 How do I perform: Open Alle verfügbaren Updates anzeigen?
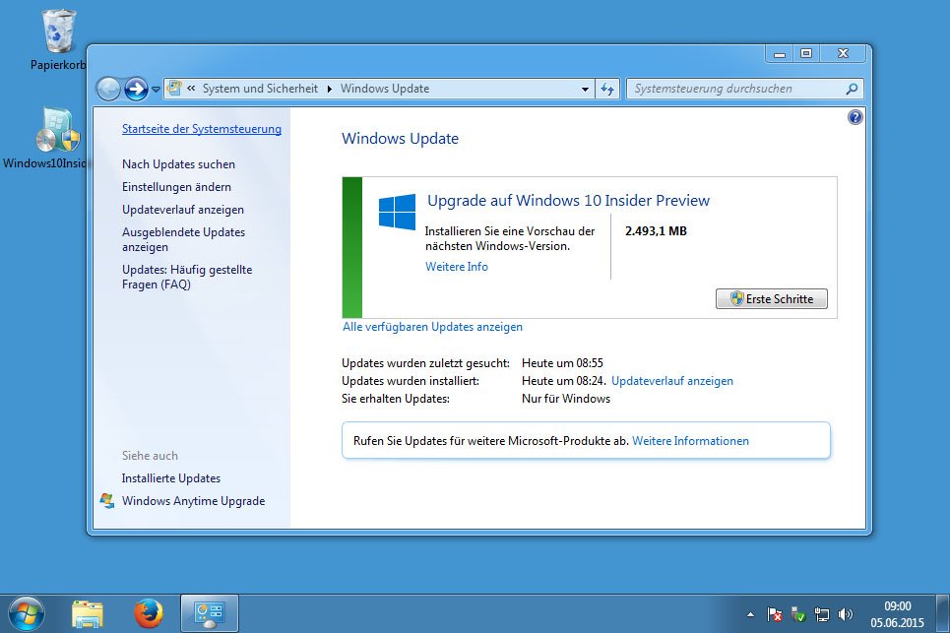click(432, 327)
